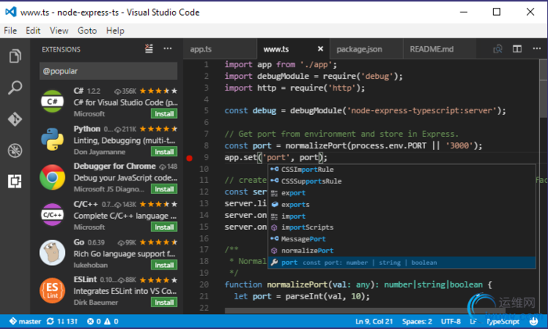Switch to the README.md tab
Viewport: 548px width, 329px height.
click(x=439, y=49)
